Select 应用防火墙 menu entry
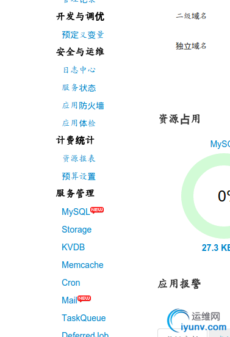Image resolution: width=230 pixels, height=337 pixels. [83, 106]
